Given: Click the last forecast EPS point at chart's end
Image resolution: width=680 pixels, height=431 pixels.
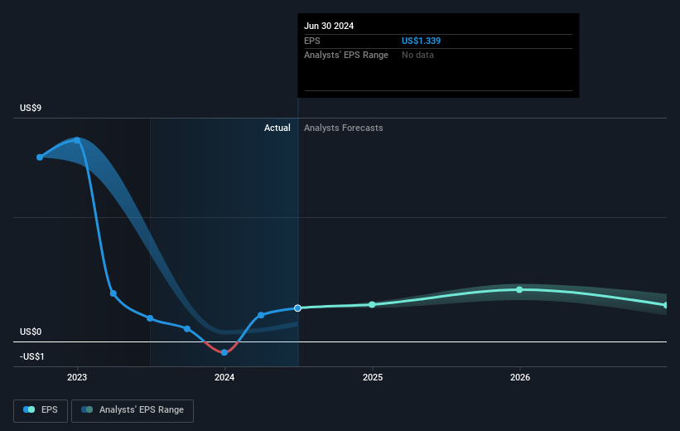Looking at the screenshot, I should click(x=665, y=305).
